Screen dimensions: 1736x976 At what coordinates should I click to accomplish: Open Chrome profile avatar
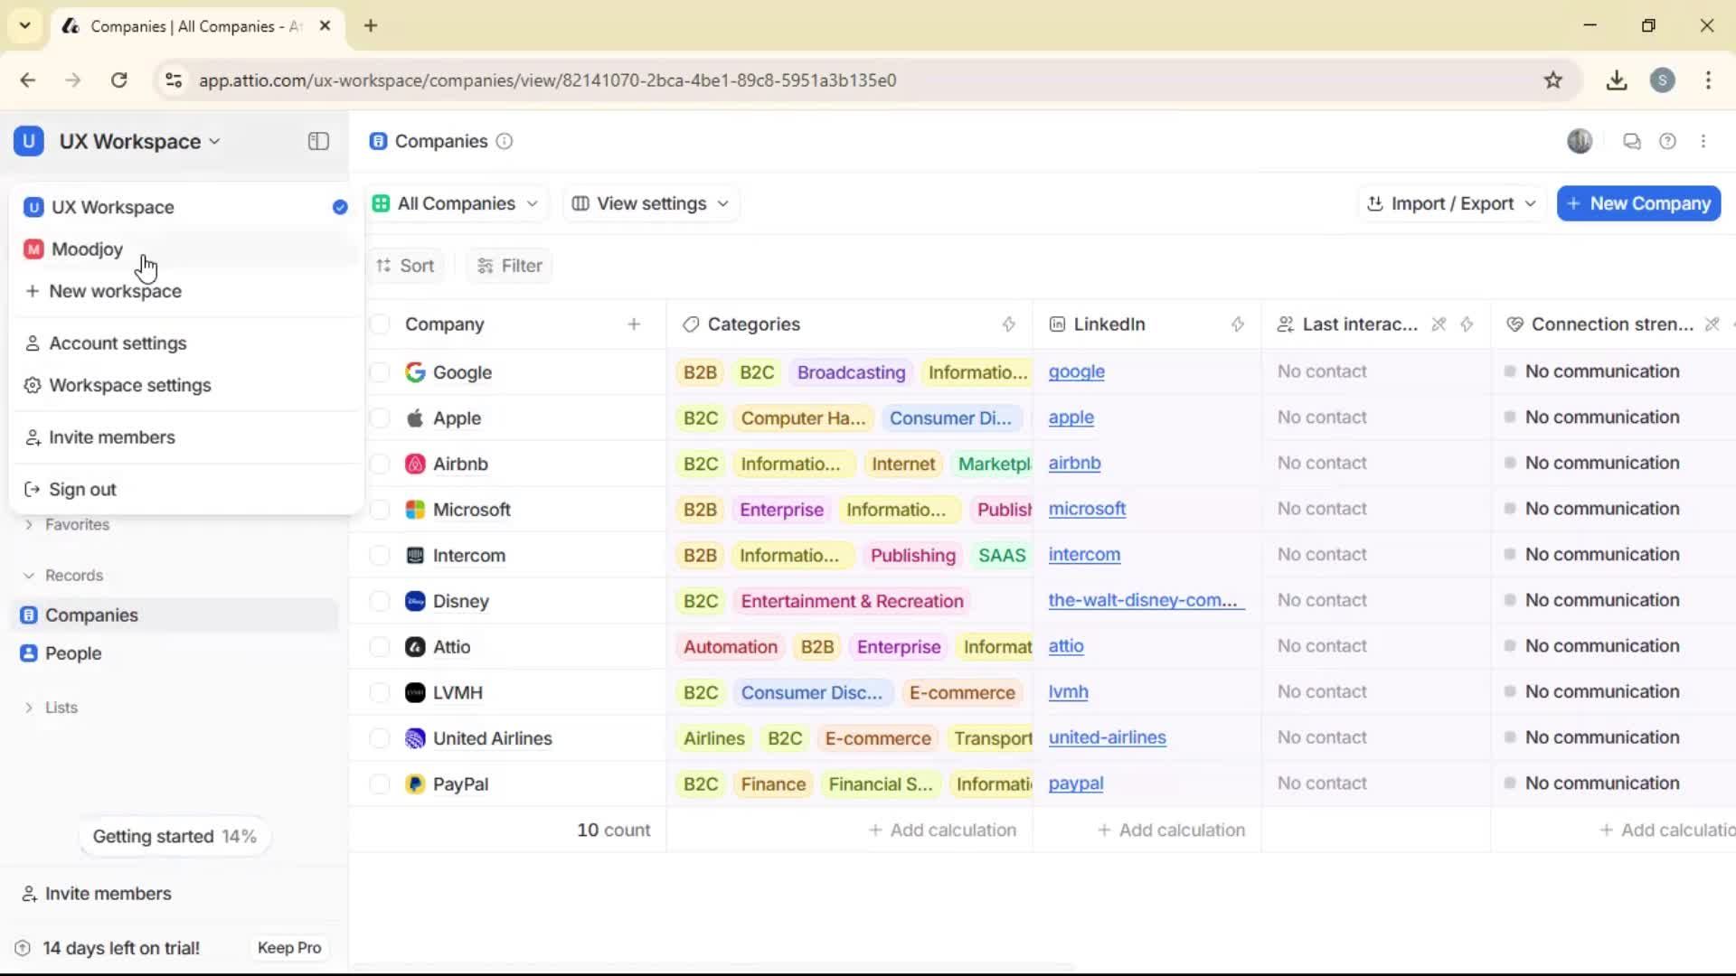[x=1662, y=80]
